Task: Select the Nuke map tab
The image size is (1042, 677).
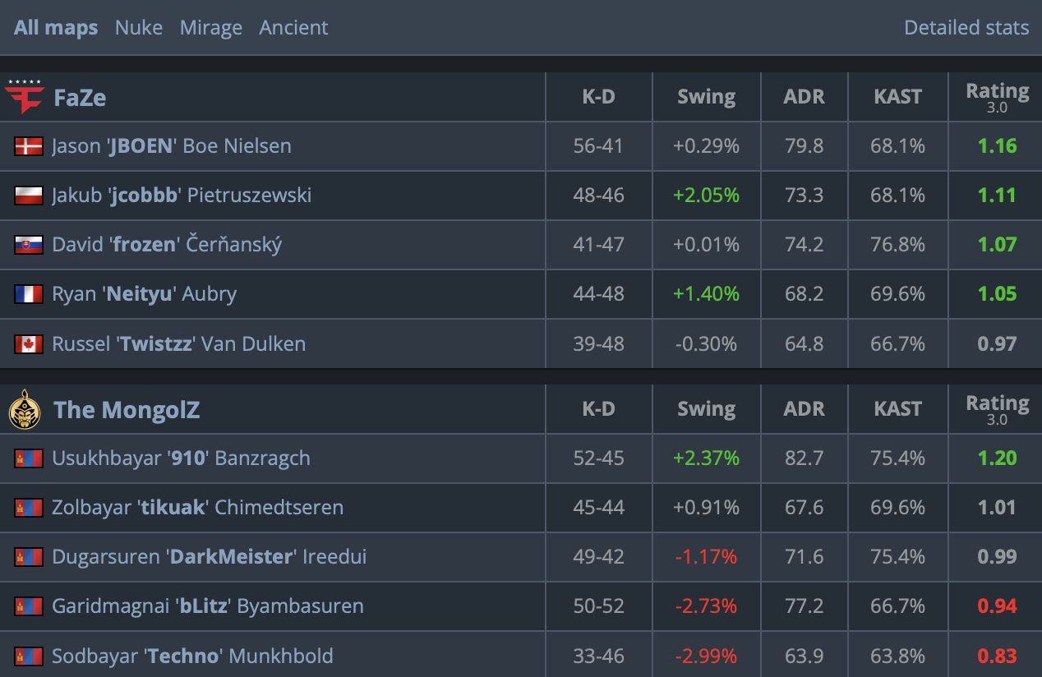Action: [x=139, y=28]
